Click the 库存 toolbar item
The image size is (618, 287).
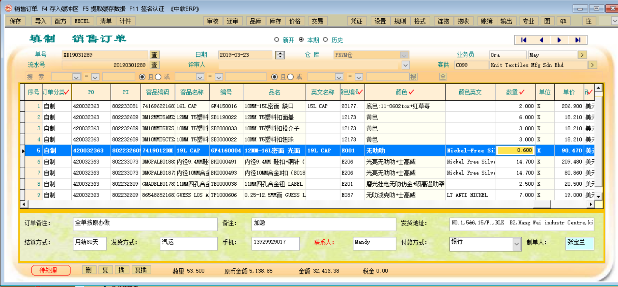(x=275, y=21)
